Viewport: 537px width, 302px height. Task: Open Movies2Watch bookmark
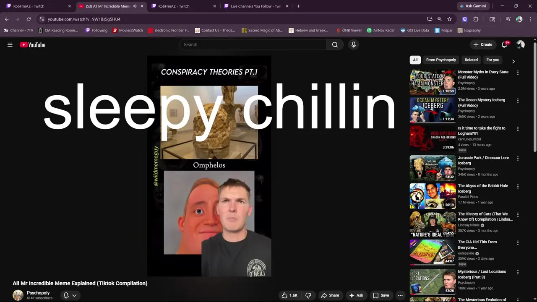(x=128, y=30)
